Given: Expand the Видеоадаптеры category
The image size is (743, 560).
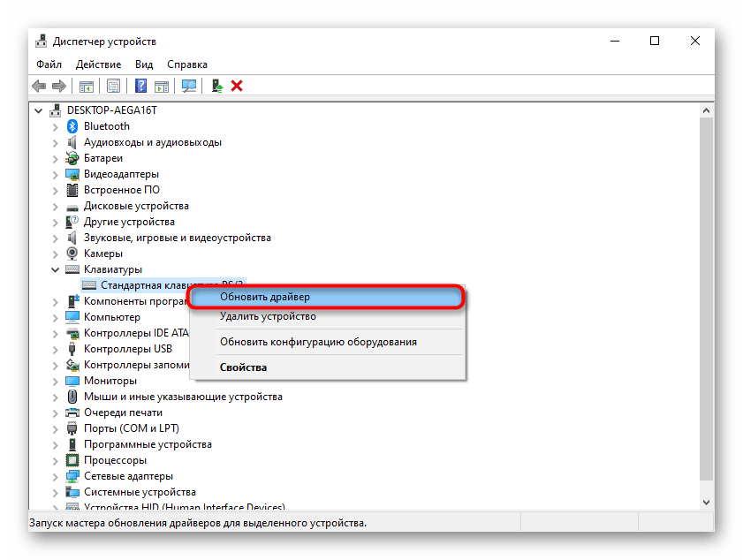Looking at the screenshot, I should pyautogui.click(x=56, y=174).
